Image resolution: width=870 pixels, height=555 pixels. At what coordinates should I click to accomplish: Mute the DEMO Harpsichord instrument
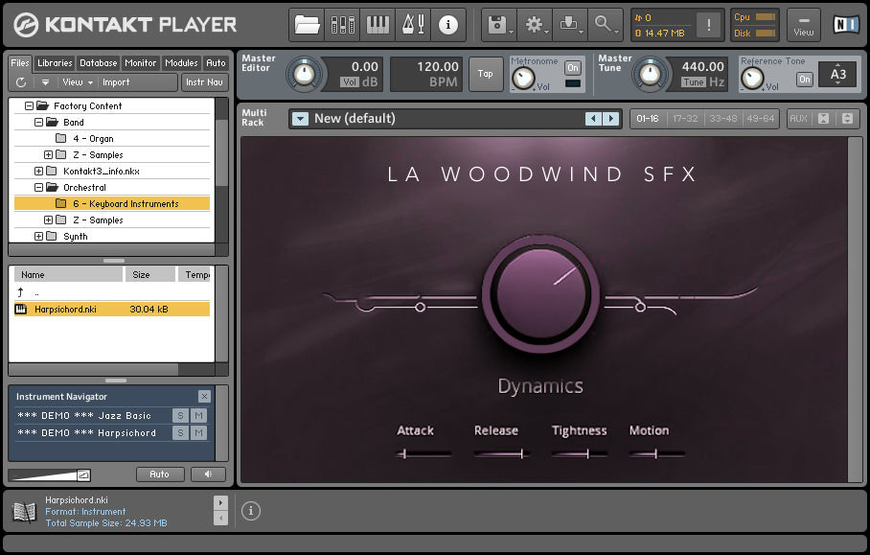tap(198, 433)
